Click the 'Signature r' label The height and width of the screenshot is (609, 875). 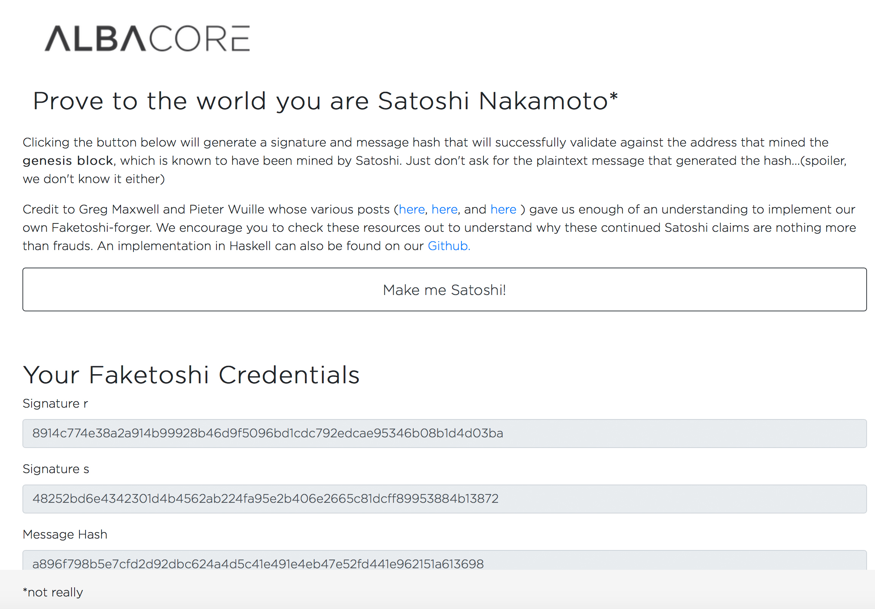click(55, 403)
